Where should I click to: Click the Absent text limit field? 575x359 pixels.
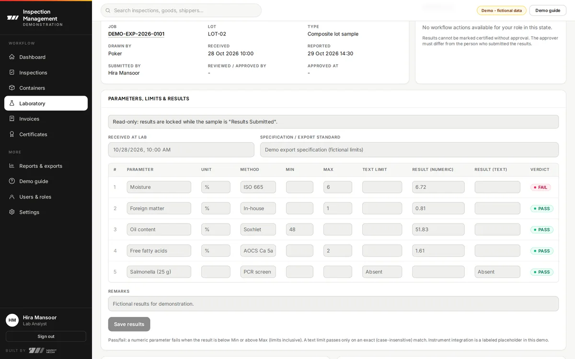point(382,271)
